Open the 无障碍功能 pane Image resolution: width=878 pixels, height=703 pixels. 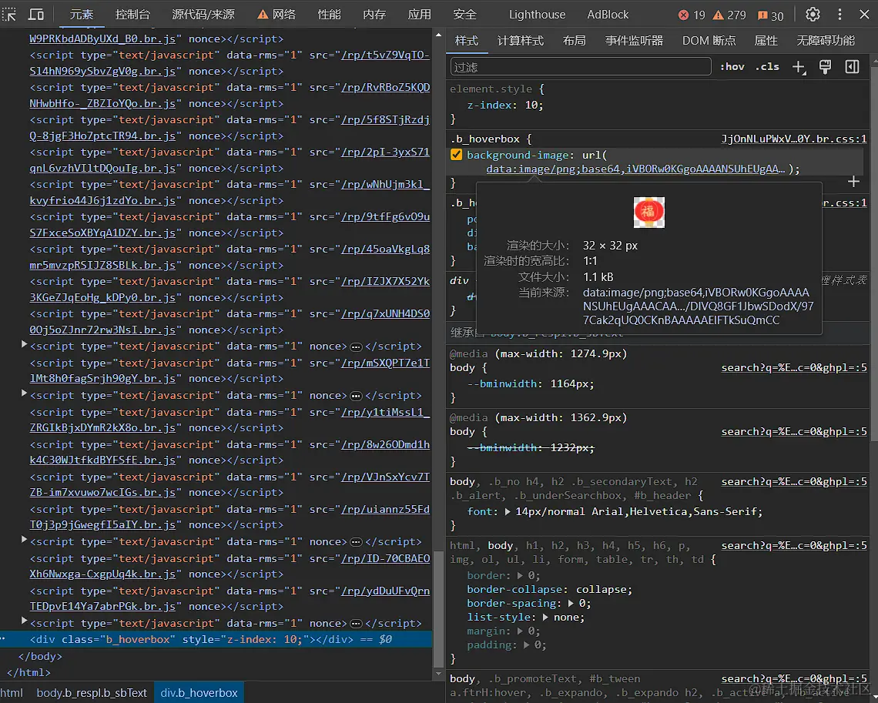pyautogui.click(x=826, y=40)
